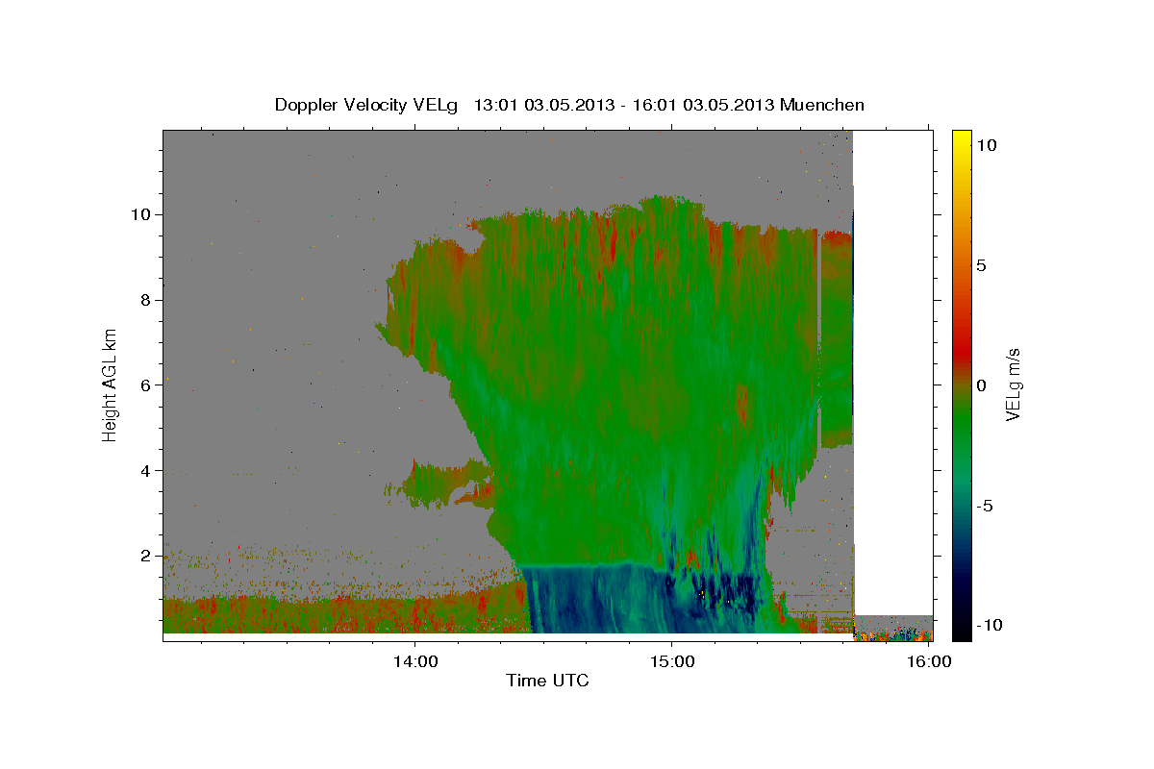The height and width of the screenshot is (769, 1154).
Task: Click the 15:00 time tick label
Action: tap(671, 661)
